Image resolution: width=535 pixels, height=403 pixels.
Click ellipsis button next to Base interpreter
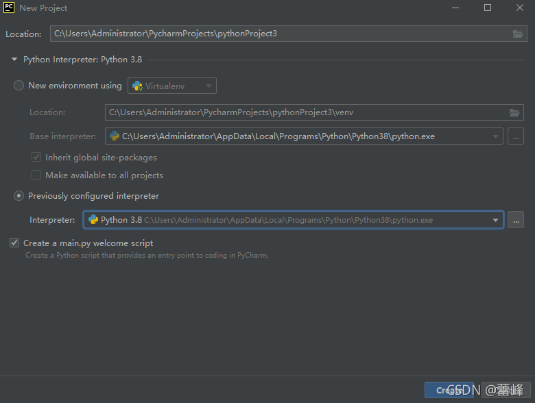point(516,136)
